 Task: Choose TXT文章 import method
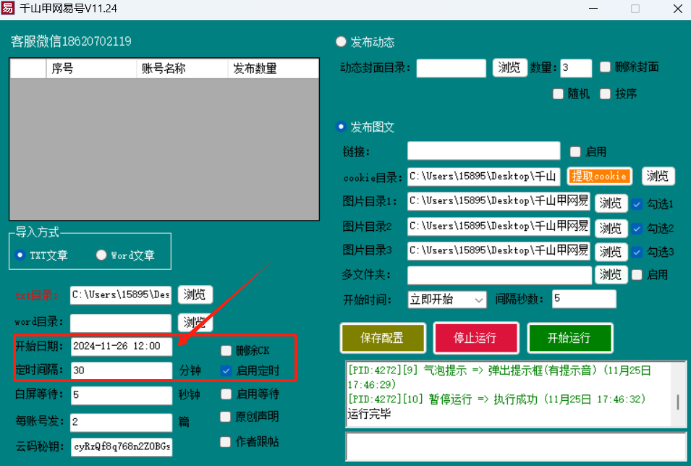(x=20, y=255)
